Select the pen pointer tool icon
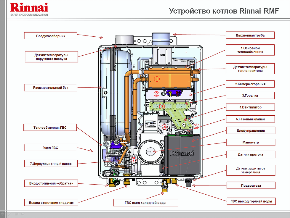Screen dimensions: 290x218 click(x=9, y=214)
